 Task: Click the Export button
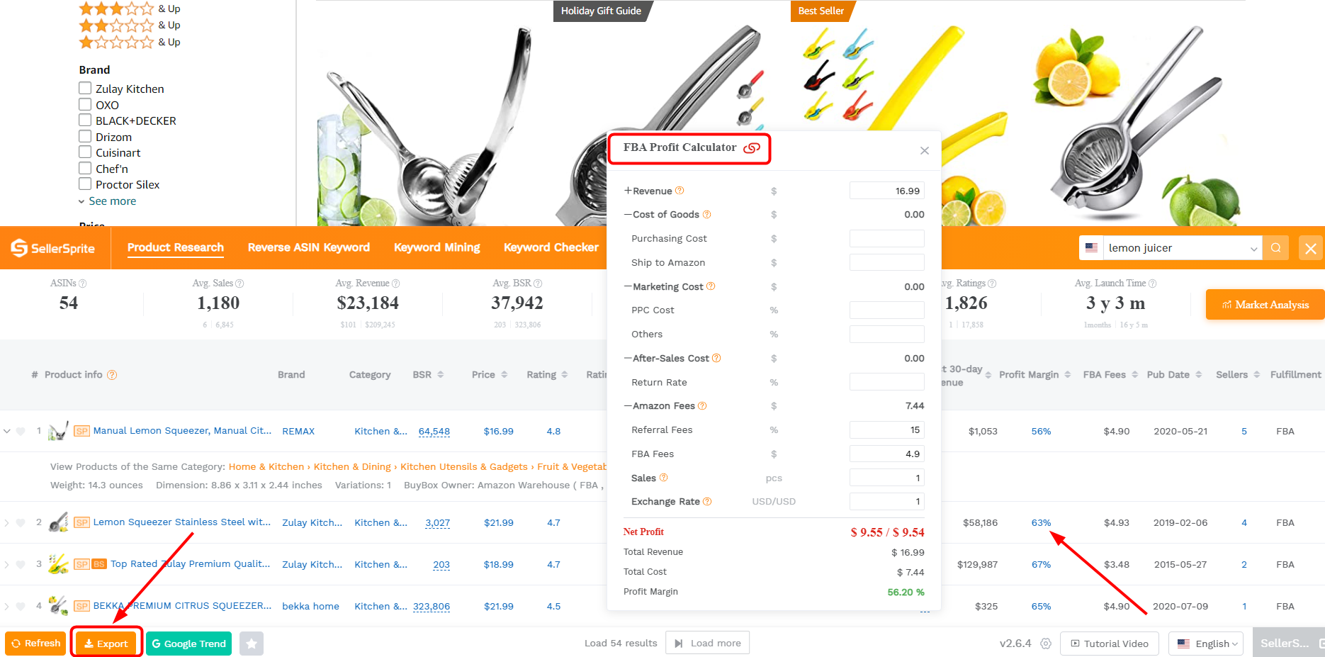(106, 644)
